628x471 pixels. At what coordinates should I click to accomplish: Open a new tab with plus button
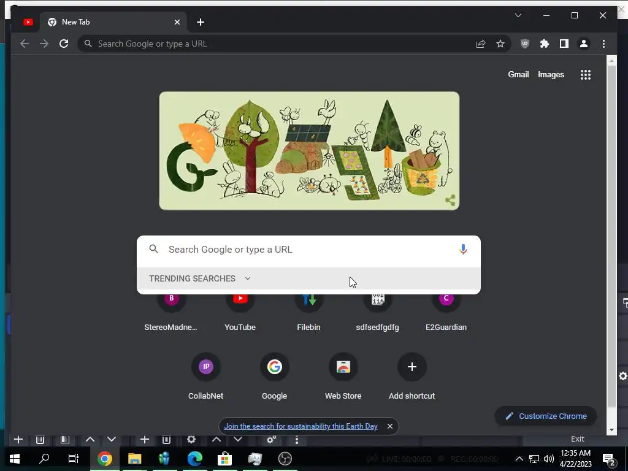click(x=201, y=22)
